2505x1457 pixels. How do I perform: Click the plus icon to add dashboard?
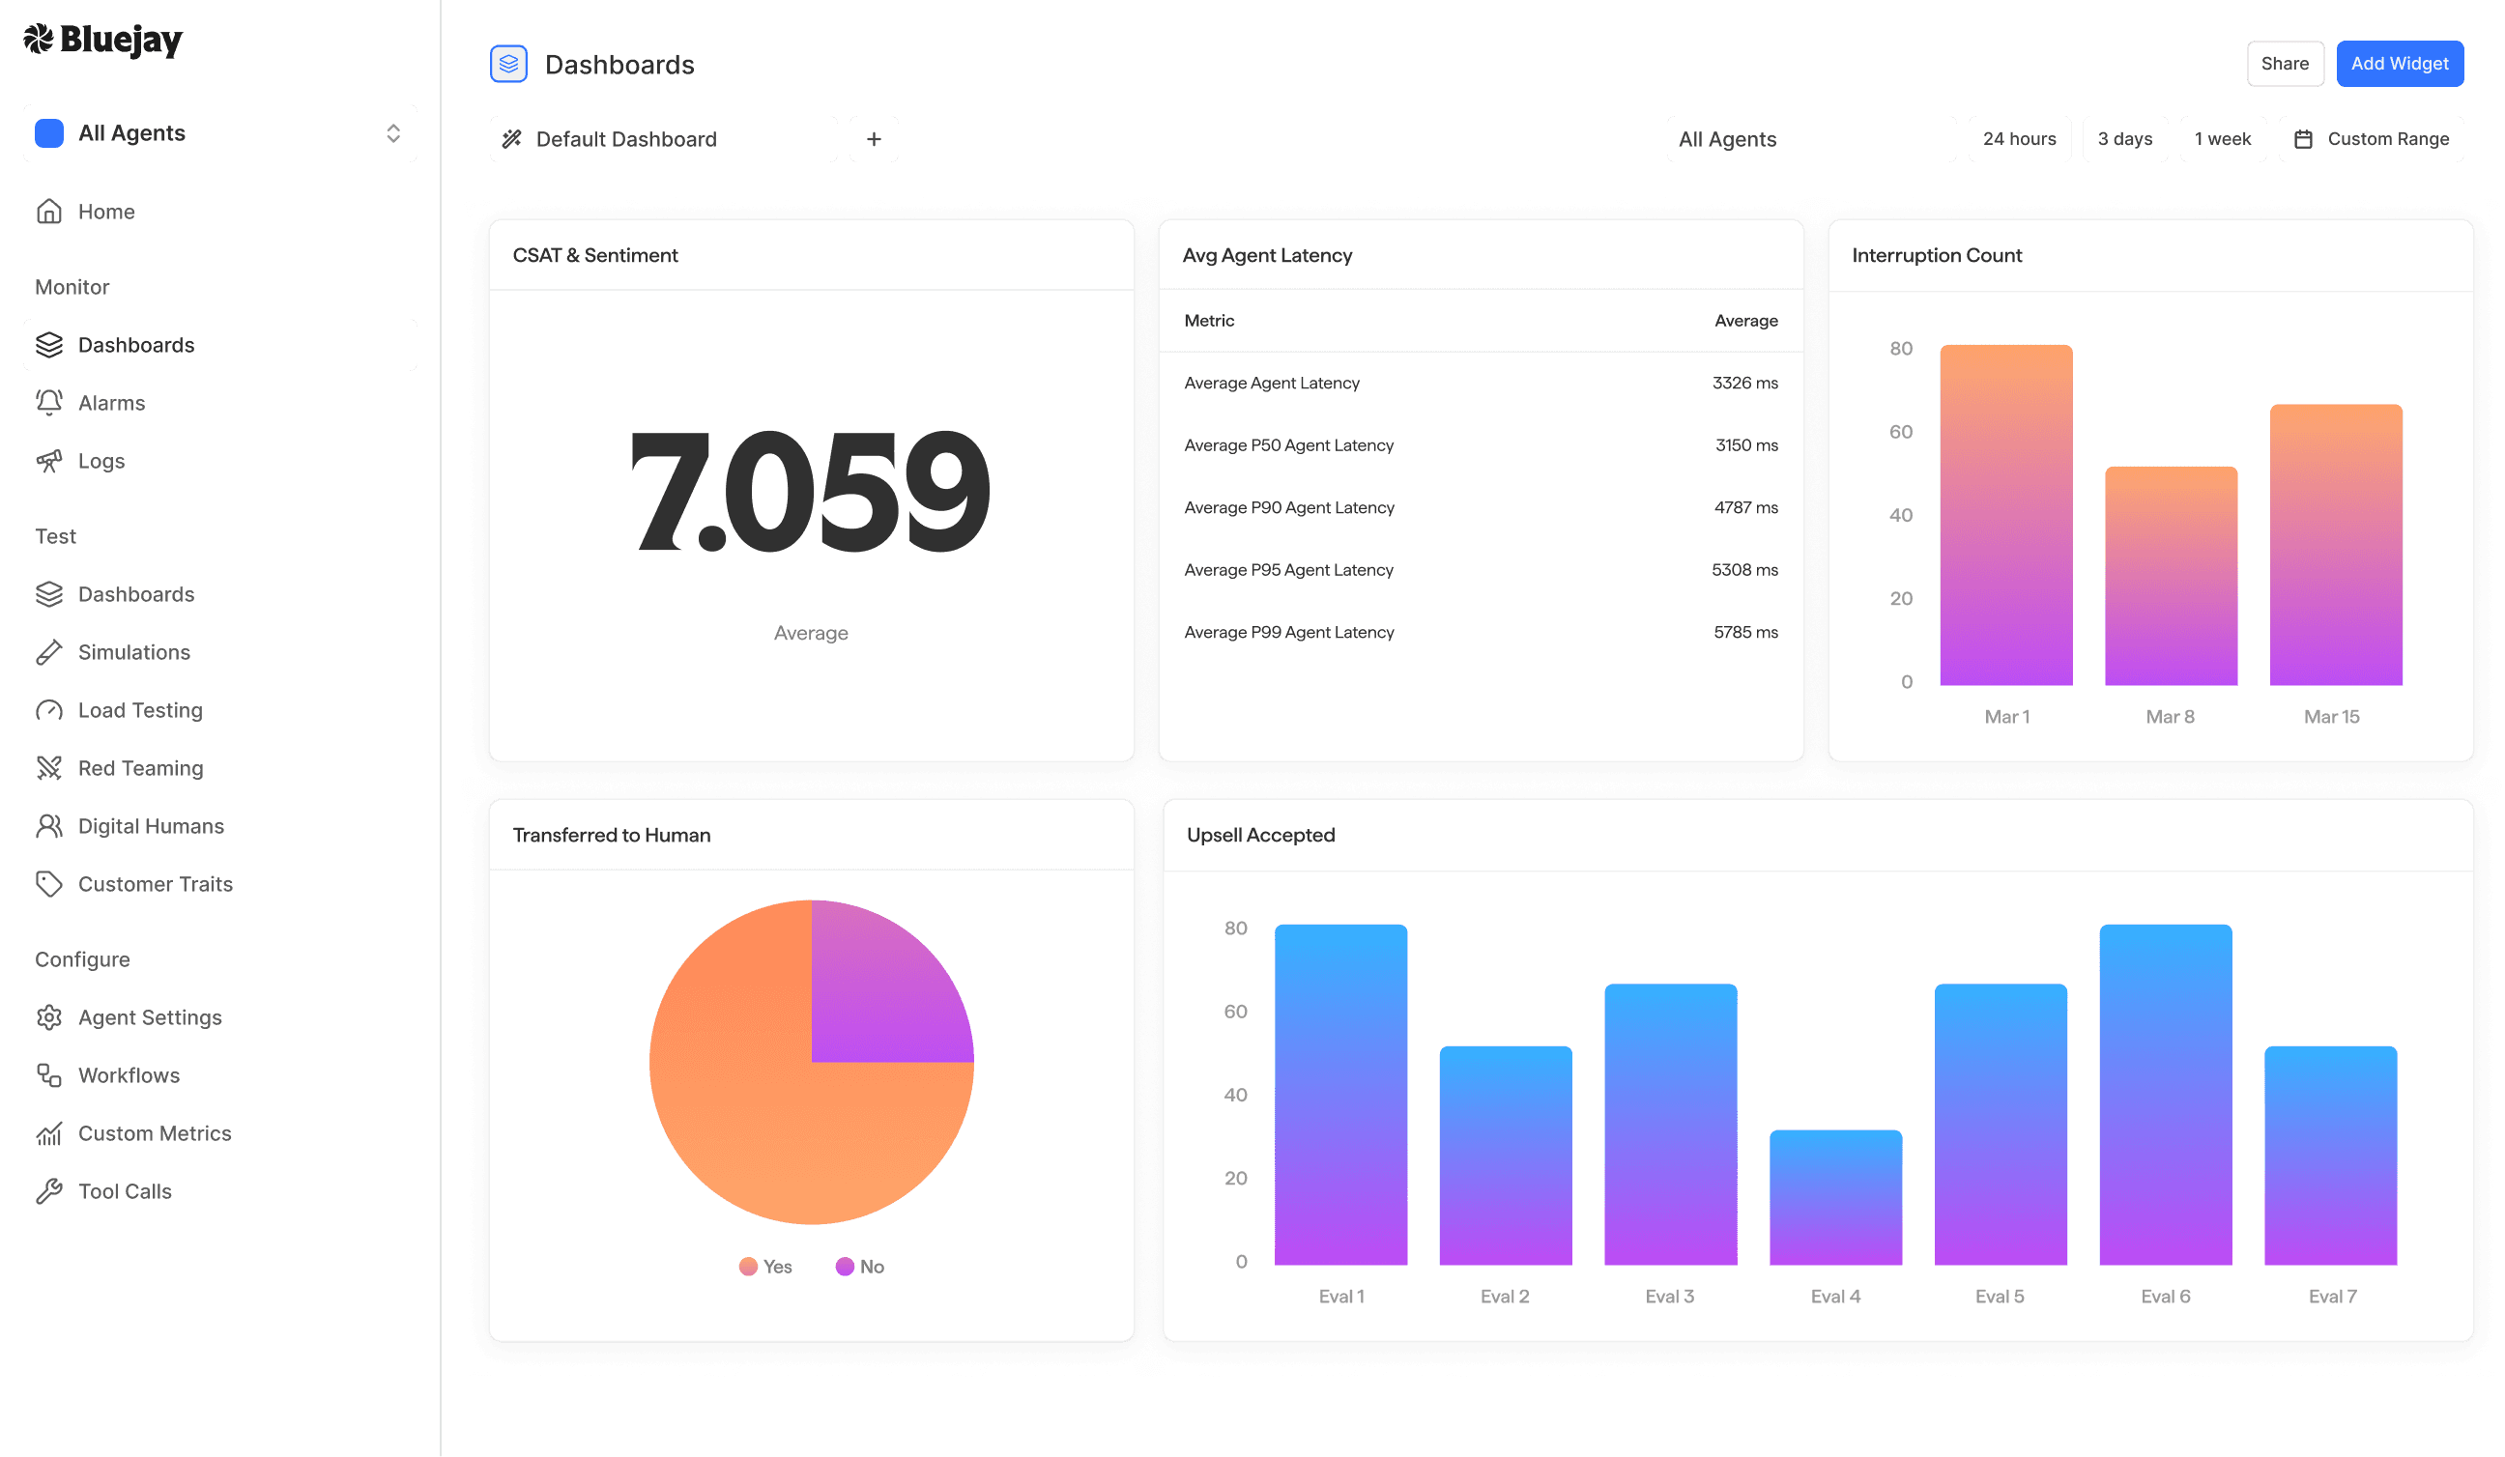pyautogui.click(x=873, y=139)
